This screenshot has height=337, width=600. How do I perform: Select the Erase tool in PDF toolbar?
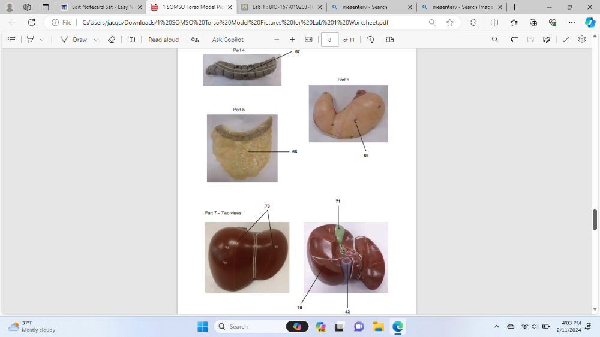point(111,40)
